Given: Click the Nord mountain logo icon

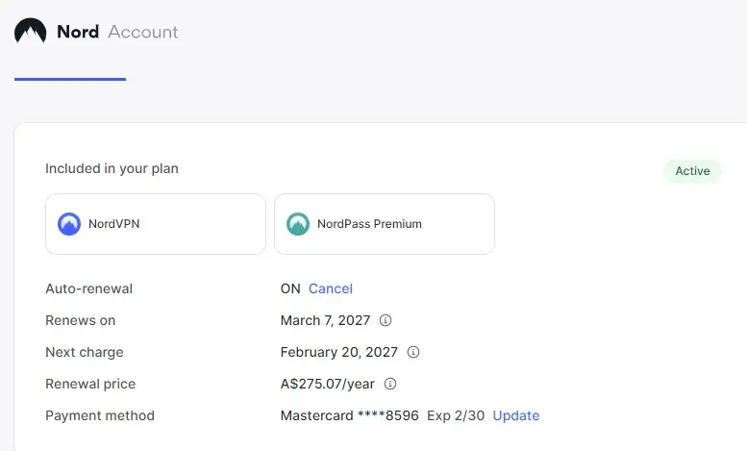Looking at the screenshot, I should [x=30, y=31].
